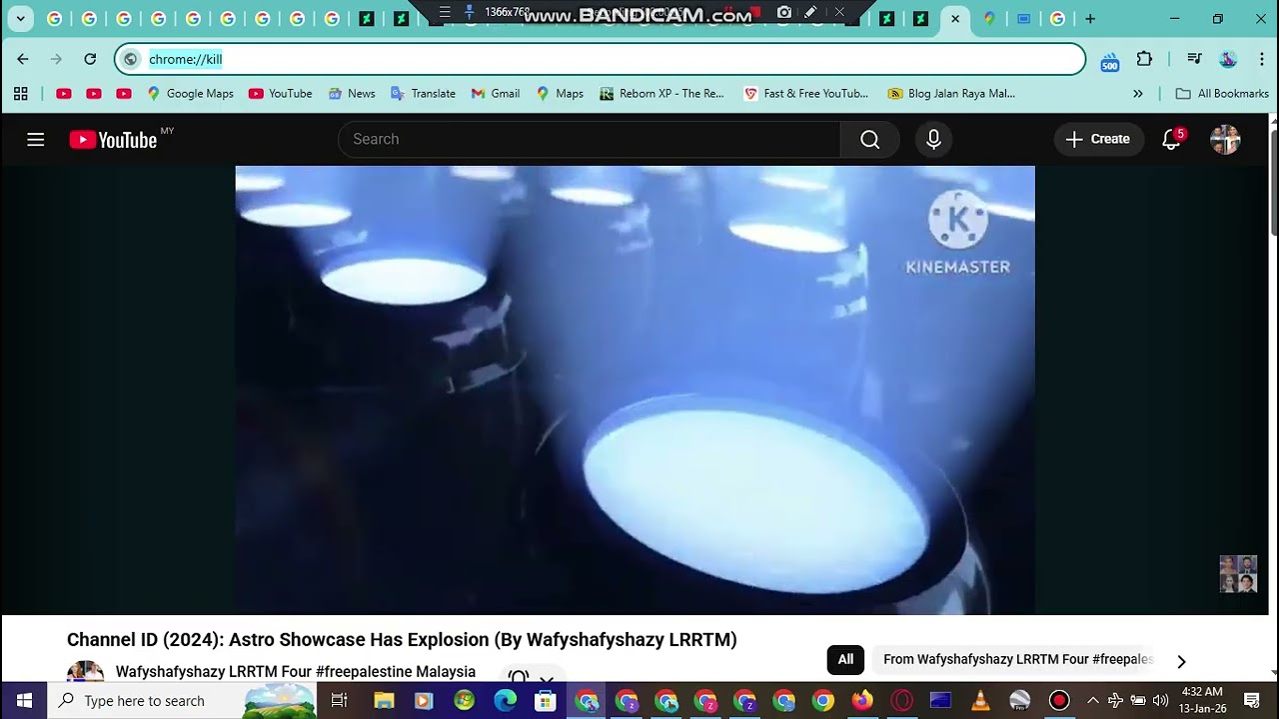
Task: Select video title 'Channel ID (2024): Astro Showcase'
Action: point(402,640)
